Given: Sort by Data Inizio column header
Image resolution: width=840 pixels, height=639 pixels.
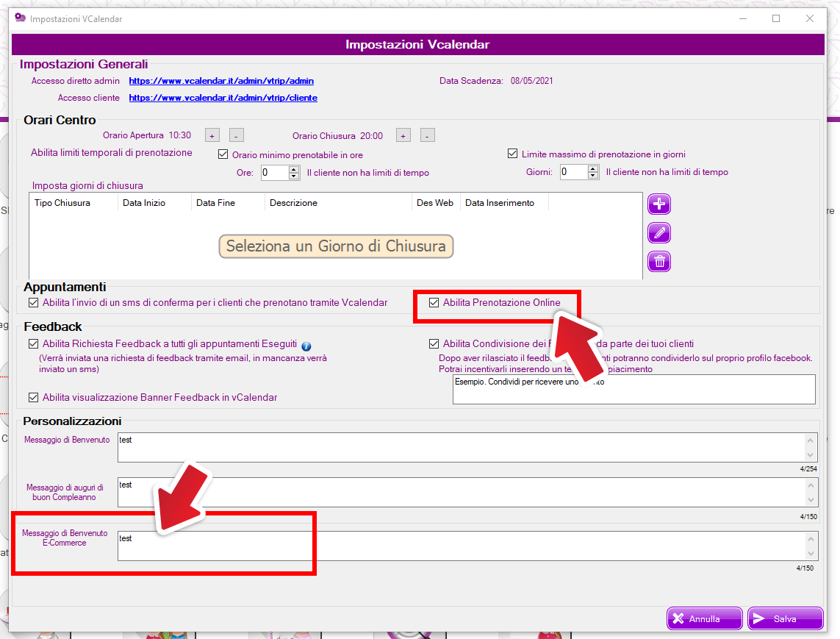Looking at the screenshot, I should pyautogui.click(x=154, y=203).
